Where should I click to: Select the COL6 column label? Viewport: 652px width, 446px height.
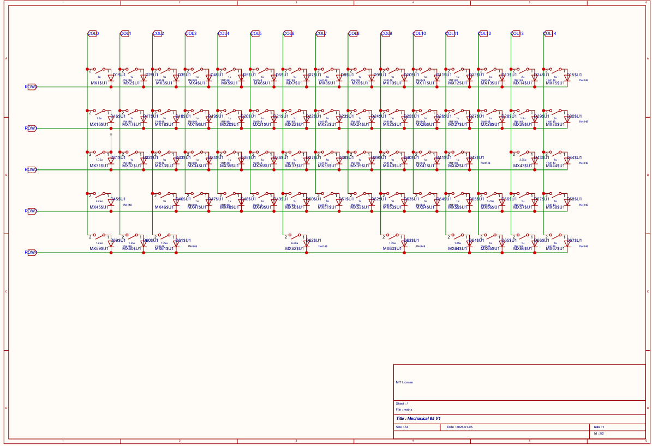pos(288,34)
